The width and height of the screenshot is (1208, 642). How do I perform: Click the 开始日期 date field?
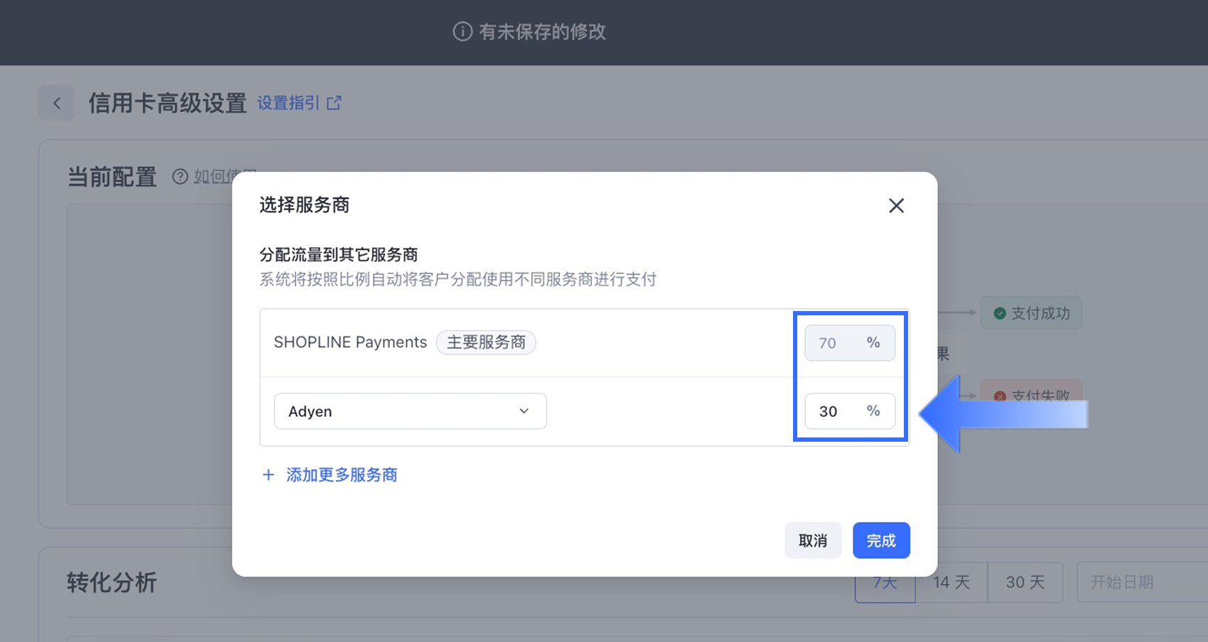click(1142, 582)
